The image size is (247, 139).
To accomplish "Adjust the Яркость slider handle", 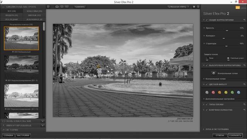I will [x=227, y=31].
